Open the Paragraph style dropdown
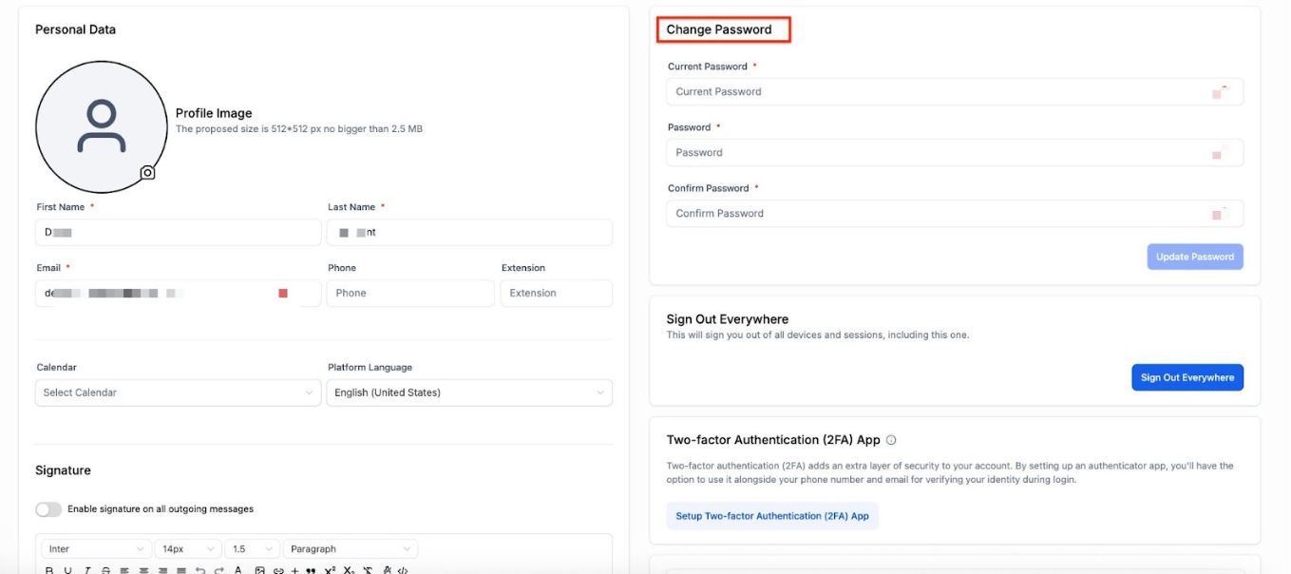 (351, 549)
